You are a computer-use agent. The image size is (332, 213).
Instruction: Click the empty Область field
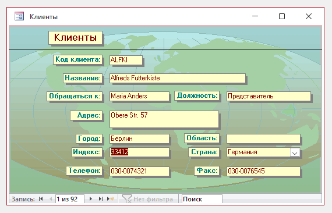coord(263,139)
